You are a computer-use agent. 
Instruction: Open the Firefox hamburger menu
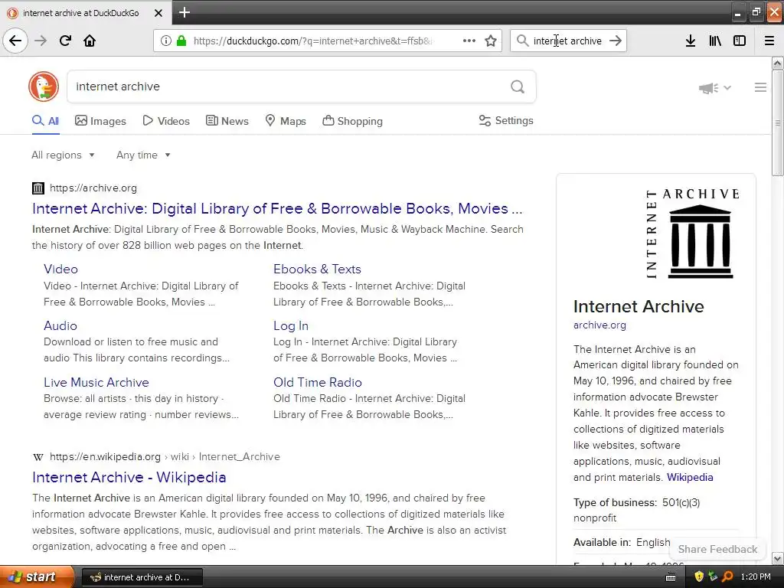pyautogui.click(x=769, y=41)
